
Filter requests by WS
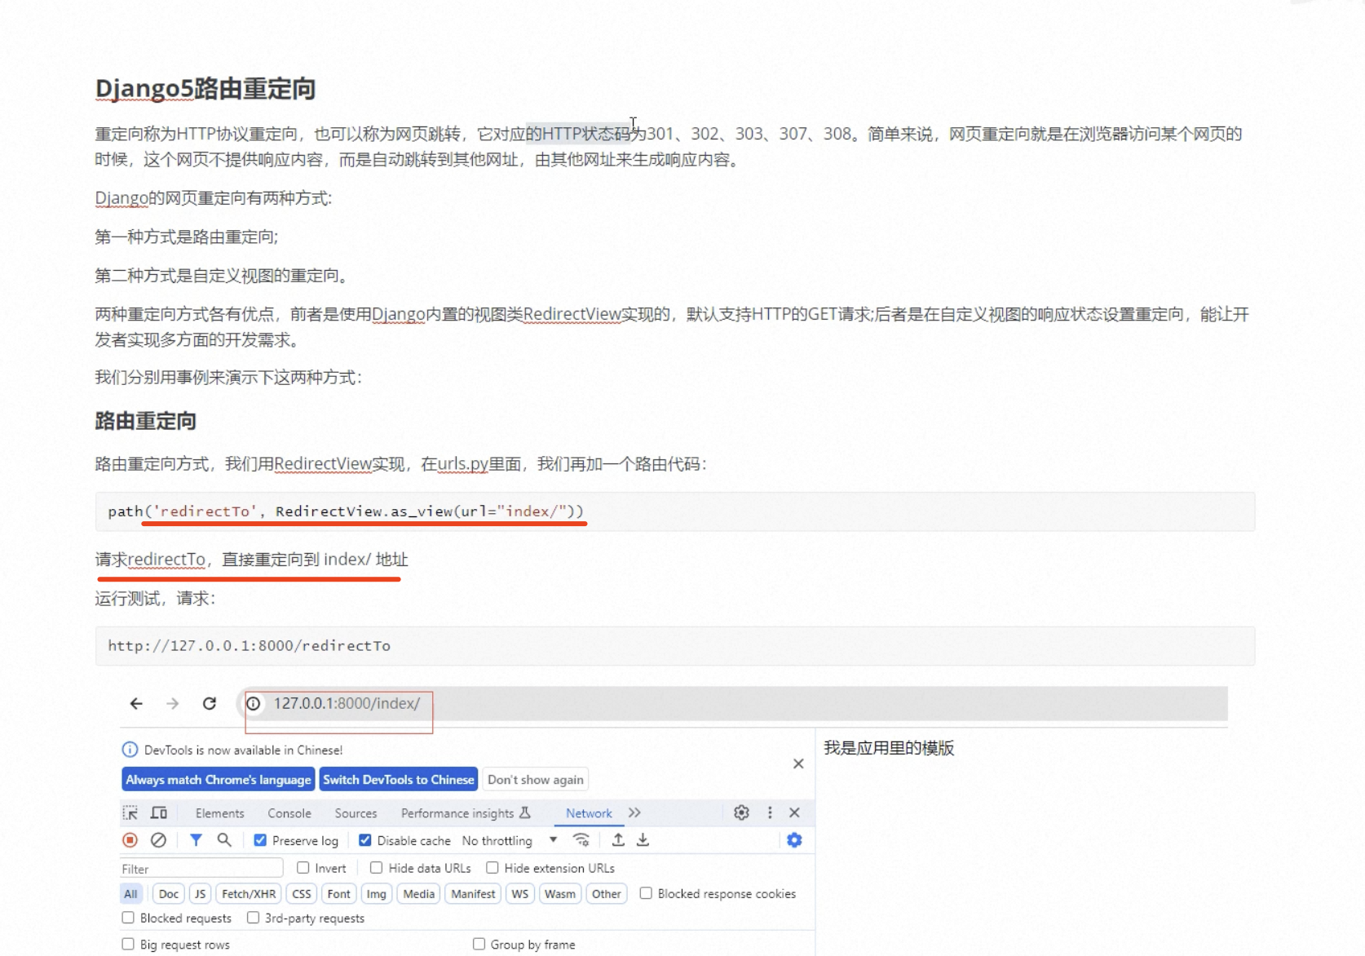point(520,894)
